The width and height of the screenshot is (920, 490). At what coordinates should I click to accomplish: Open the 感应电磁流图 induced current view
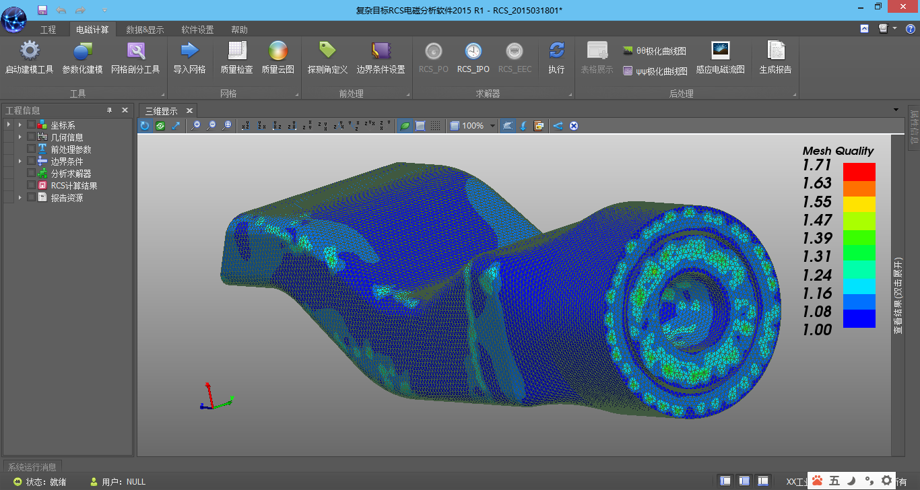[720, 52]
